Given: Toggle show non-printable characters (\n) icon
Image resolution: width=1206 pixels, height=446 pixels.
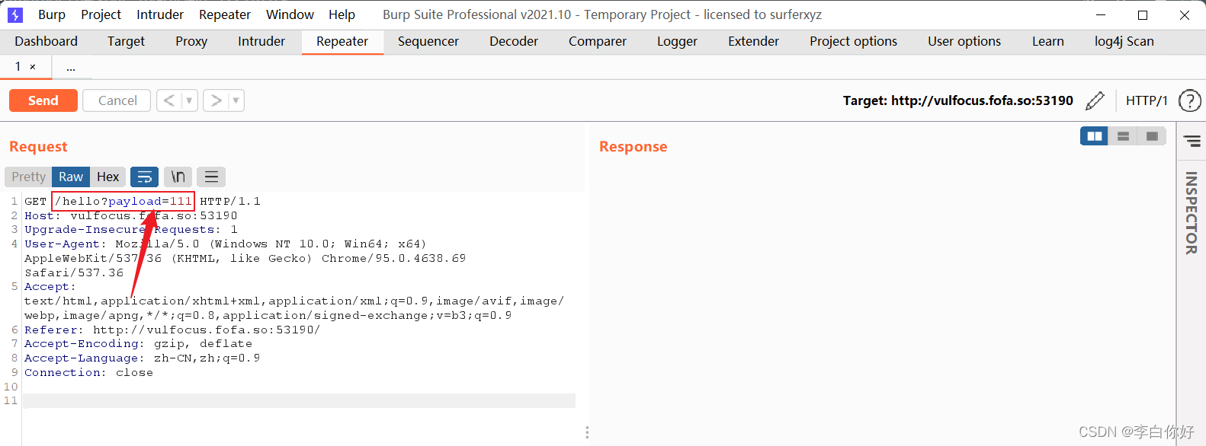Looking at the screenshot, I should (x=178, y=177).
